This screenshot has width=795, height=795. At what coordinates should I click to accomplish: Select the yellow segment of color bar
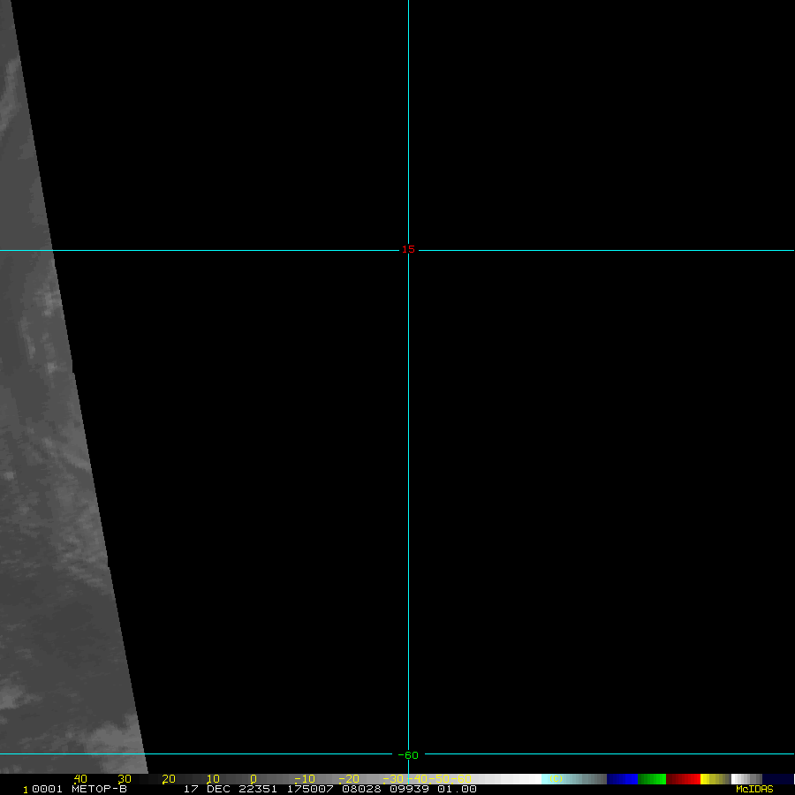[x=707, y=779]
